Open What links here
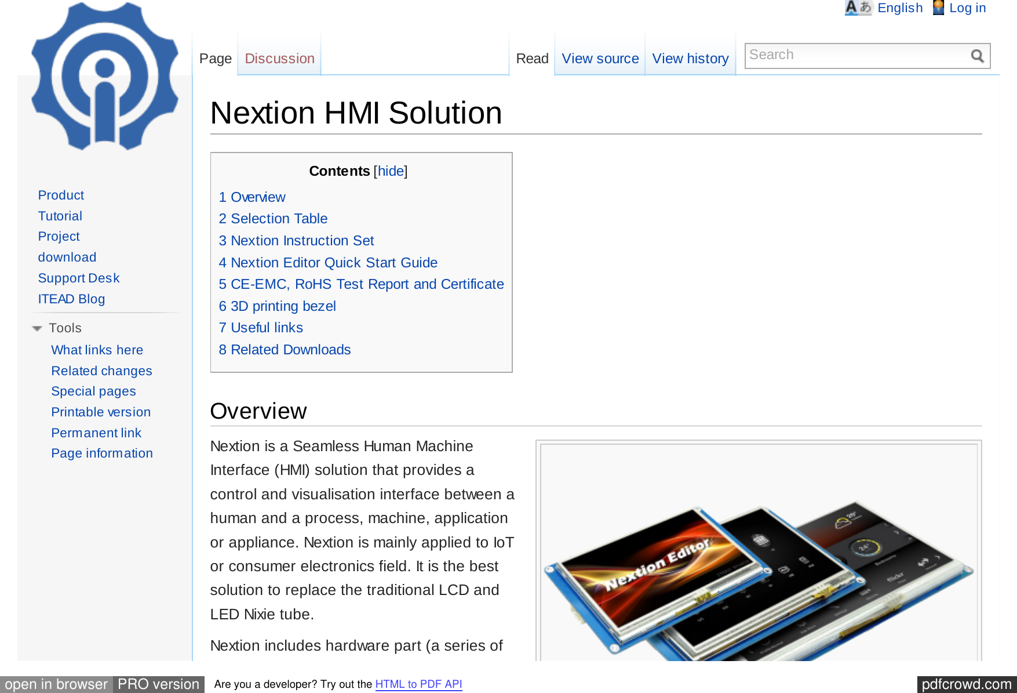The height and width of the screenshot is (693, 1017). point(97,350)
